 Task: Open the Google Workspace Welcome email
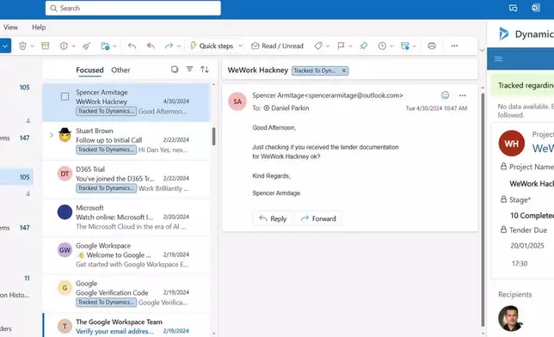(126, 255)
